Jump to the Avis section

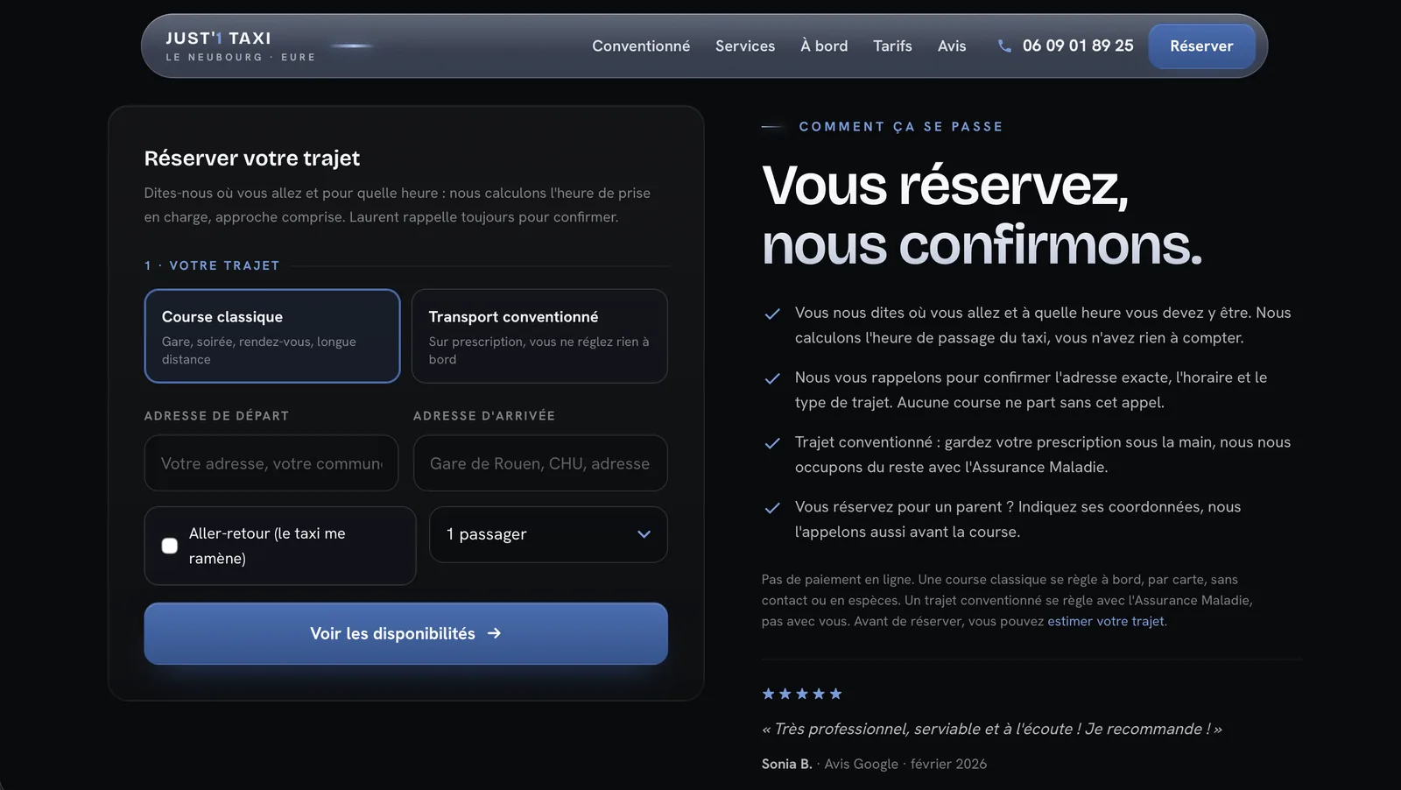pos(952,46)
